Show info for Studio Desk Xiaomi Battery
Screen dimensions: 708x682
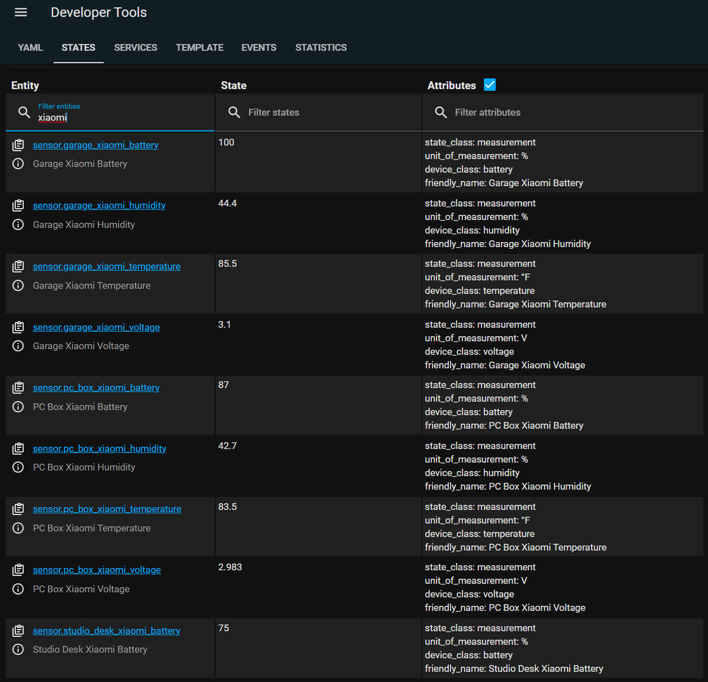[18, 649]
